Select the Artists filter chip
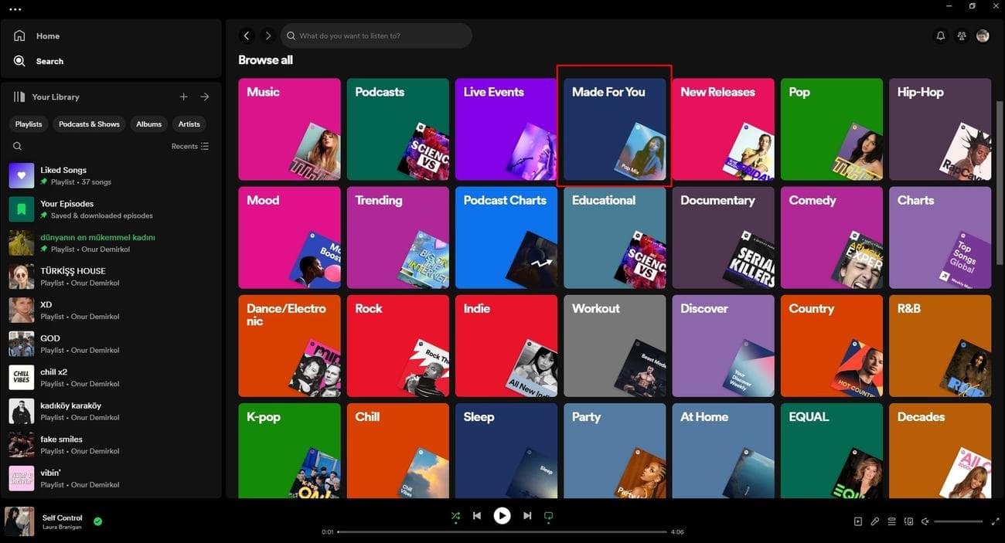Screen dimensions: 1005x543 tap(189, 124)
